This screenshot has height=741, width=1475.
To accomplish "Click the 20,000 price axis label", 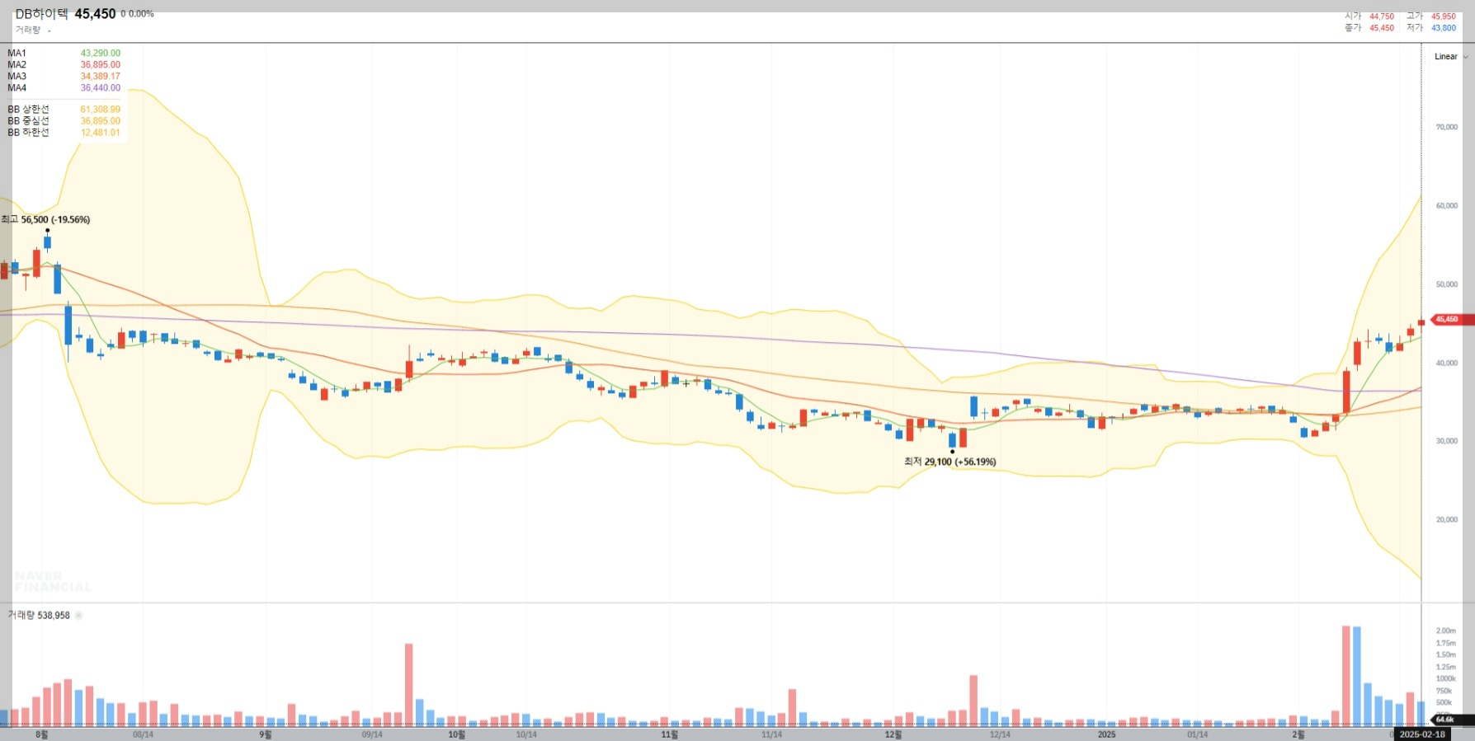I will 1447,520.
